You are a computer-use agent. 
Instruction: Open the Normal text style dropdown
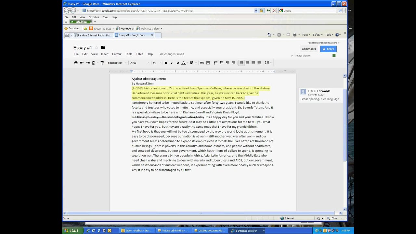click(x=117, y=63)
